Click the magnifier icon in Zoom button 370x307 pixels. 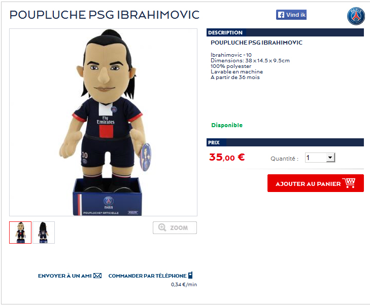tap(162, 227)
